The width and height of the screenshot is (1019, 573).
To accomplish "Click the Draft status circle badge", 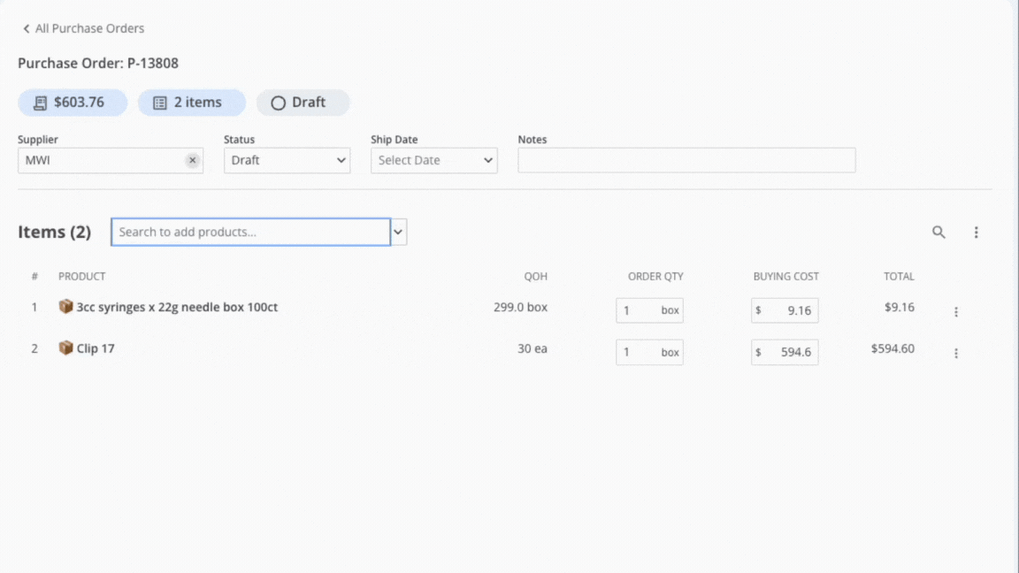I will (303, 103).
